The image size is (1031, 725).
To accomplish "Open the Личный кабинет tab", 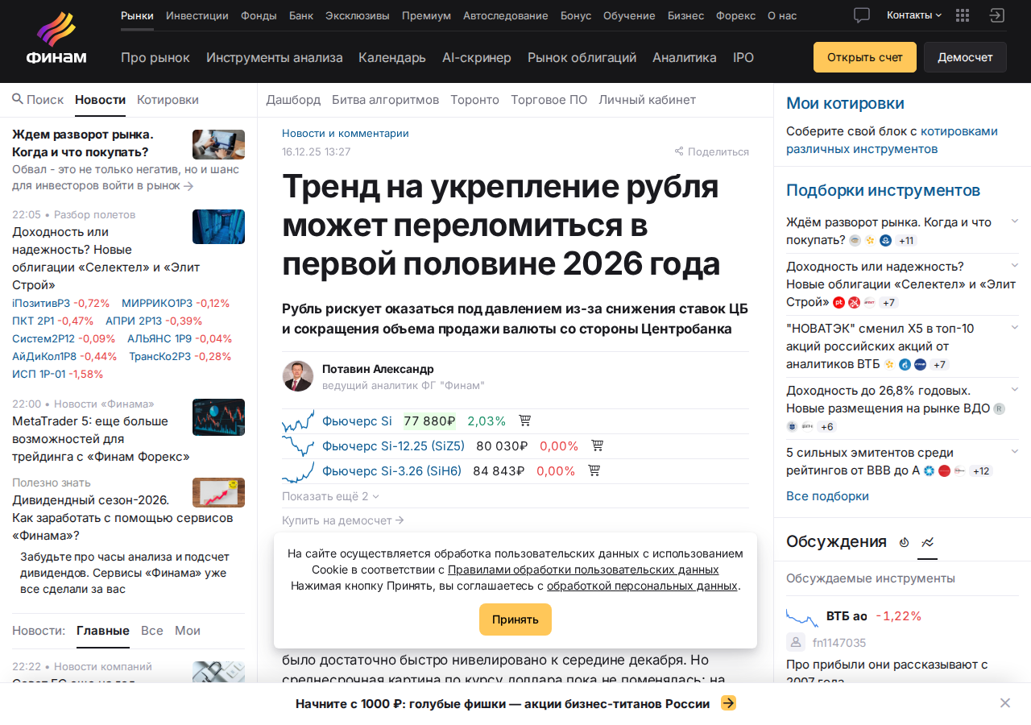I will coord(647,100).
